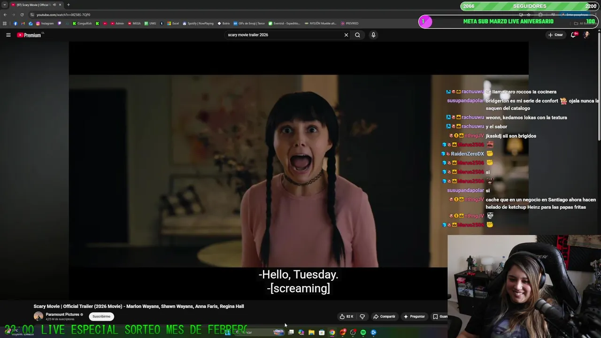The width and height of the screenshot is (601, 338).
Task: Open OBS Studio from the taskbar
Action: (x=353, y=332)
